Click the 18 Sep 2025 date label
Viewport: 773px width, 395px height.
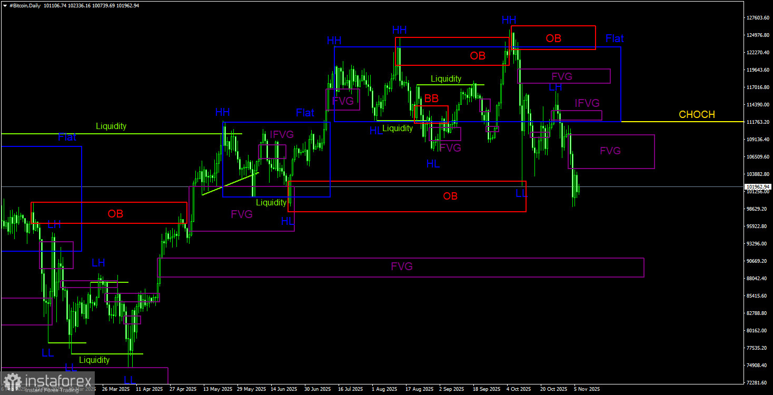[487, 389]
